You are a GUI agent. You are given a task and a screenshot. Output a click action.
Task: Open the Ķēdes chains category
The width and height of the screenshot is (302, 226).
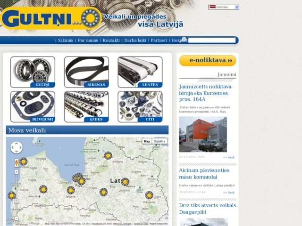[x=86, y=107]
